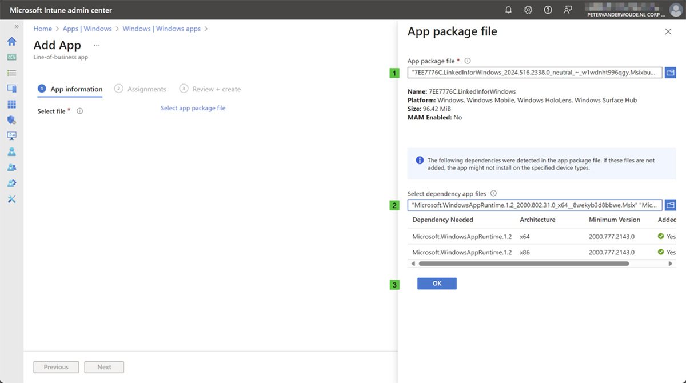686x383 pixels.
Task: Open Apps grid icon in sidebar
Action: 11,105
